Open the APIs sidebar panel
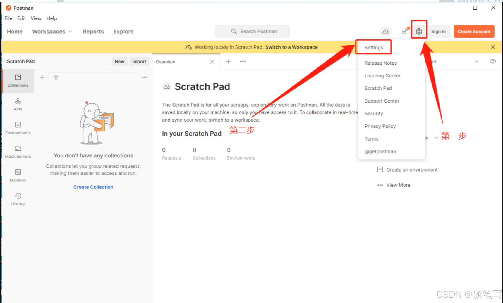The image size is (503, 303). coord(18,105)
